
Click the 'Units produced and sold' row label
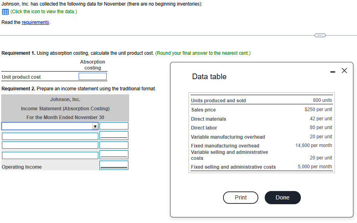point(218,100)
